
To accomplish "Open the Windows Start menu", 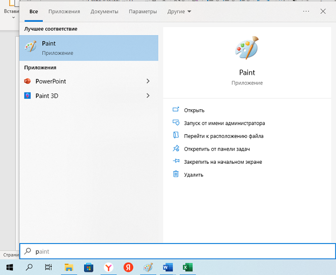I will (x=10, y=267).
